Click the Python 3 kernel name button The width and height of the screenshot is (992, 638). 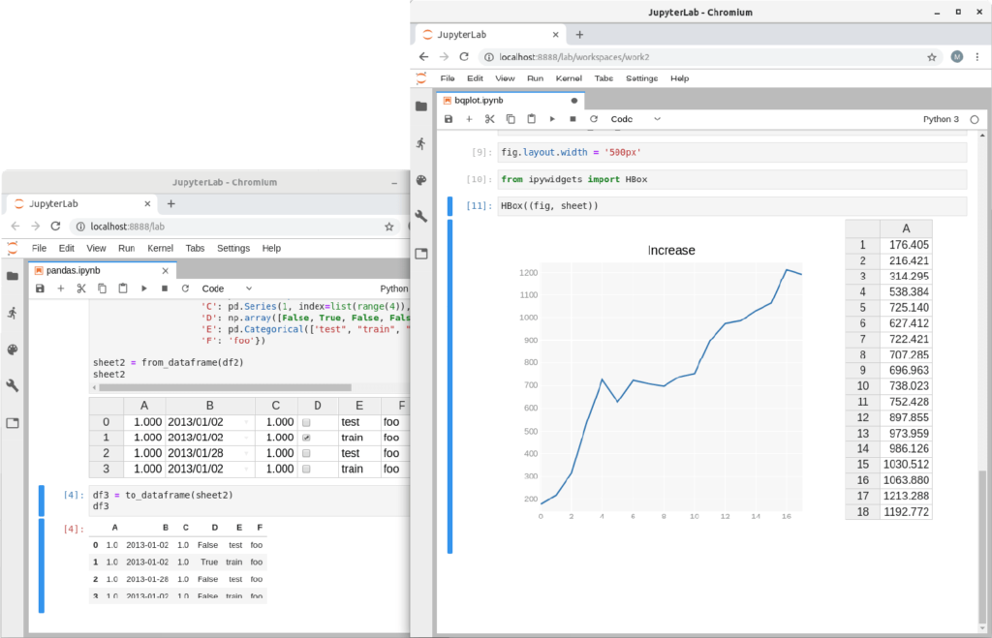tap(941, 119)
